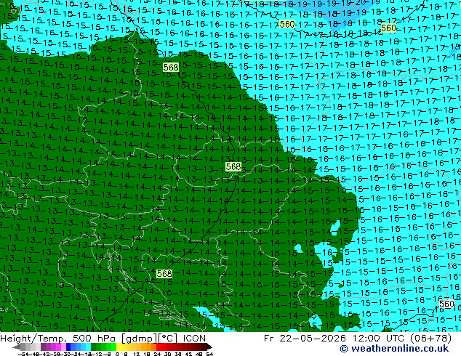Select the dark blue legend swatch at -30
The width and height of the screenshot is (461, 356).
coord(68,347)
